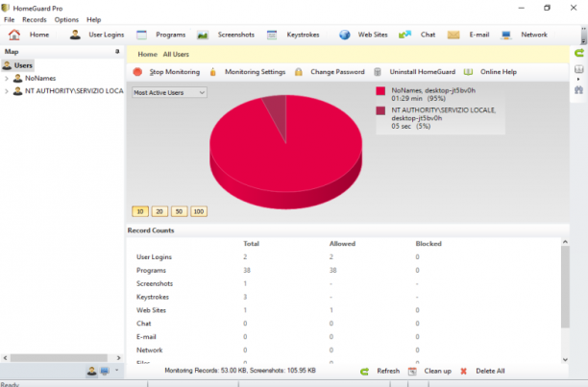Open the Records menu

tap(35, 20)
